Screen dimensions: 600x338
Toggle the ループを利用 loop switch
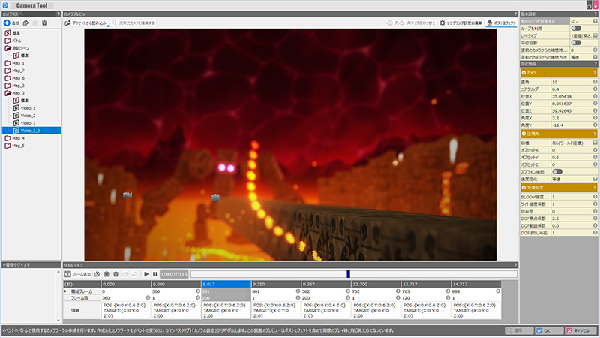coord(576,29)
